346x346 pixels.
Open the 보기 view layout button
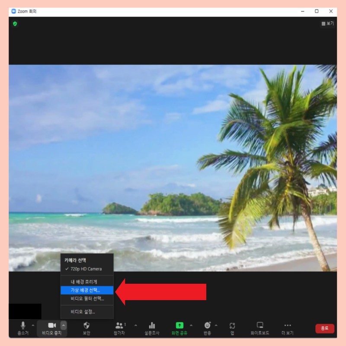pos(327,24)
